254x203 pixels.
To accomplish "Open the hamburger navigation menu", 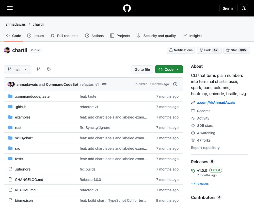I will coord(10,8).
